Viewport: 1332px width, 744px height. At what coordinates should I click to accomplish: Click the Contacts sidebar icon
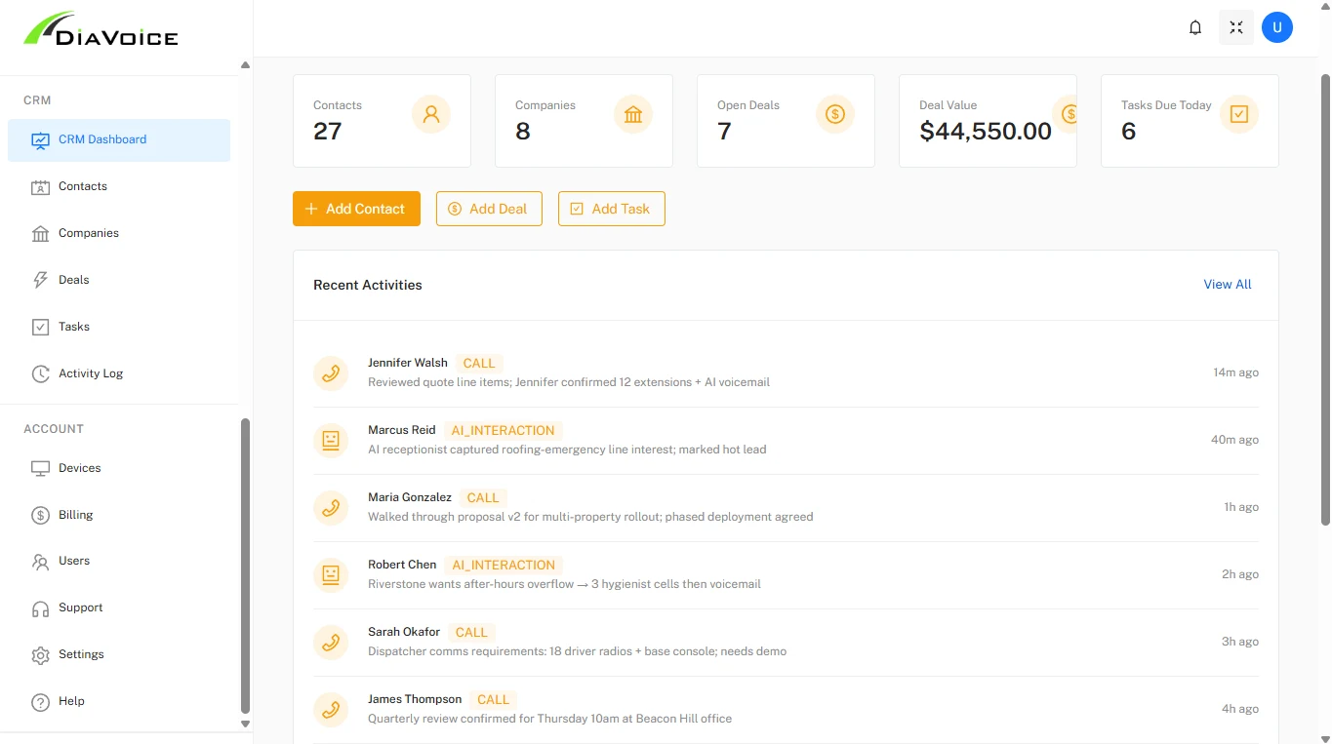[40, 187]
